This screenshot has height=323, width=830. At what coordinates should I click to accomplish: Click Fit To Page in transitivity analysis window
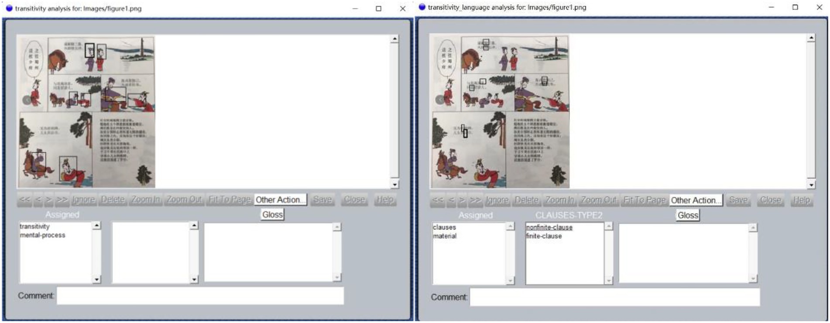coord(230,200)
